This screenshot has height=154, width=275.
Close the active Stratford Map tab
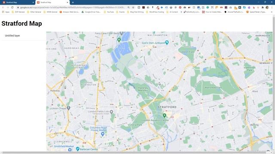coord(67,3)
